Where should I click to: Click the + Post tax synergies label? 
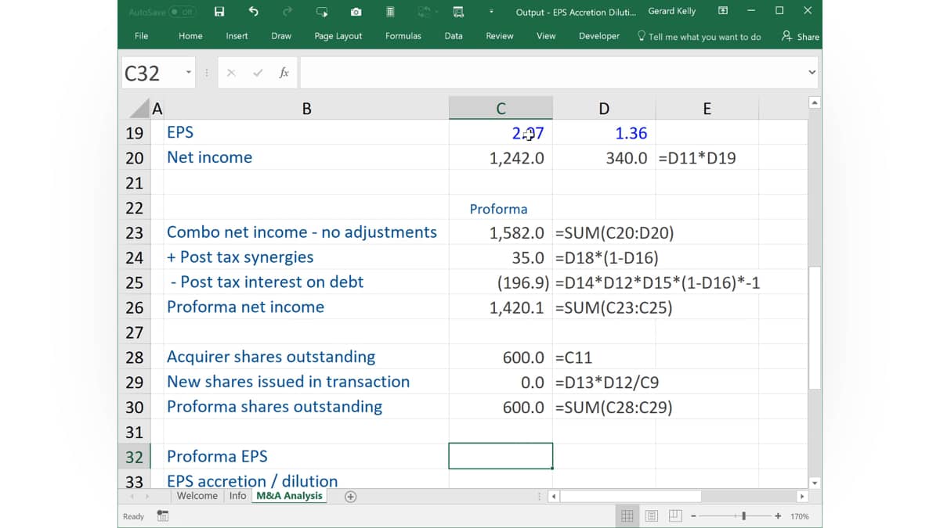click(240, 257)
